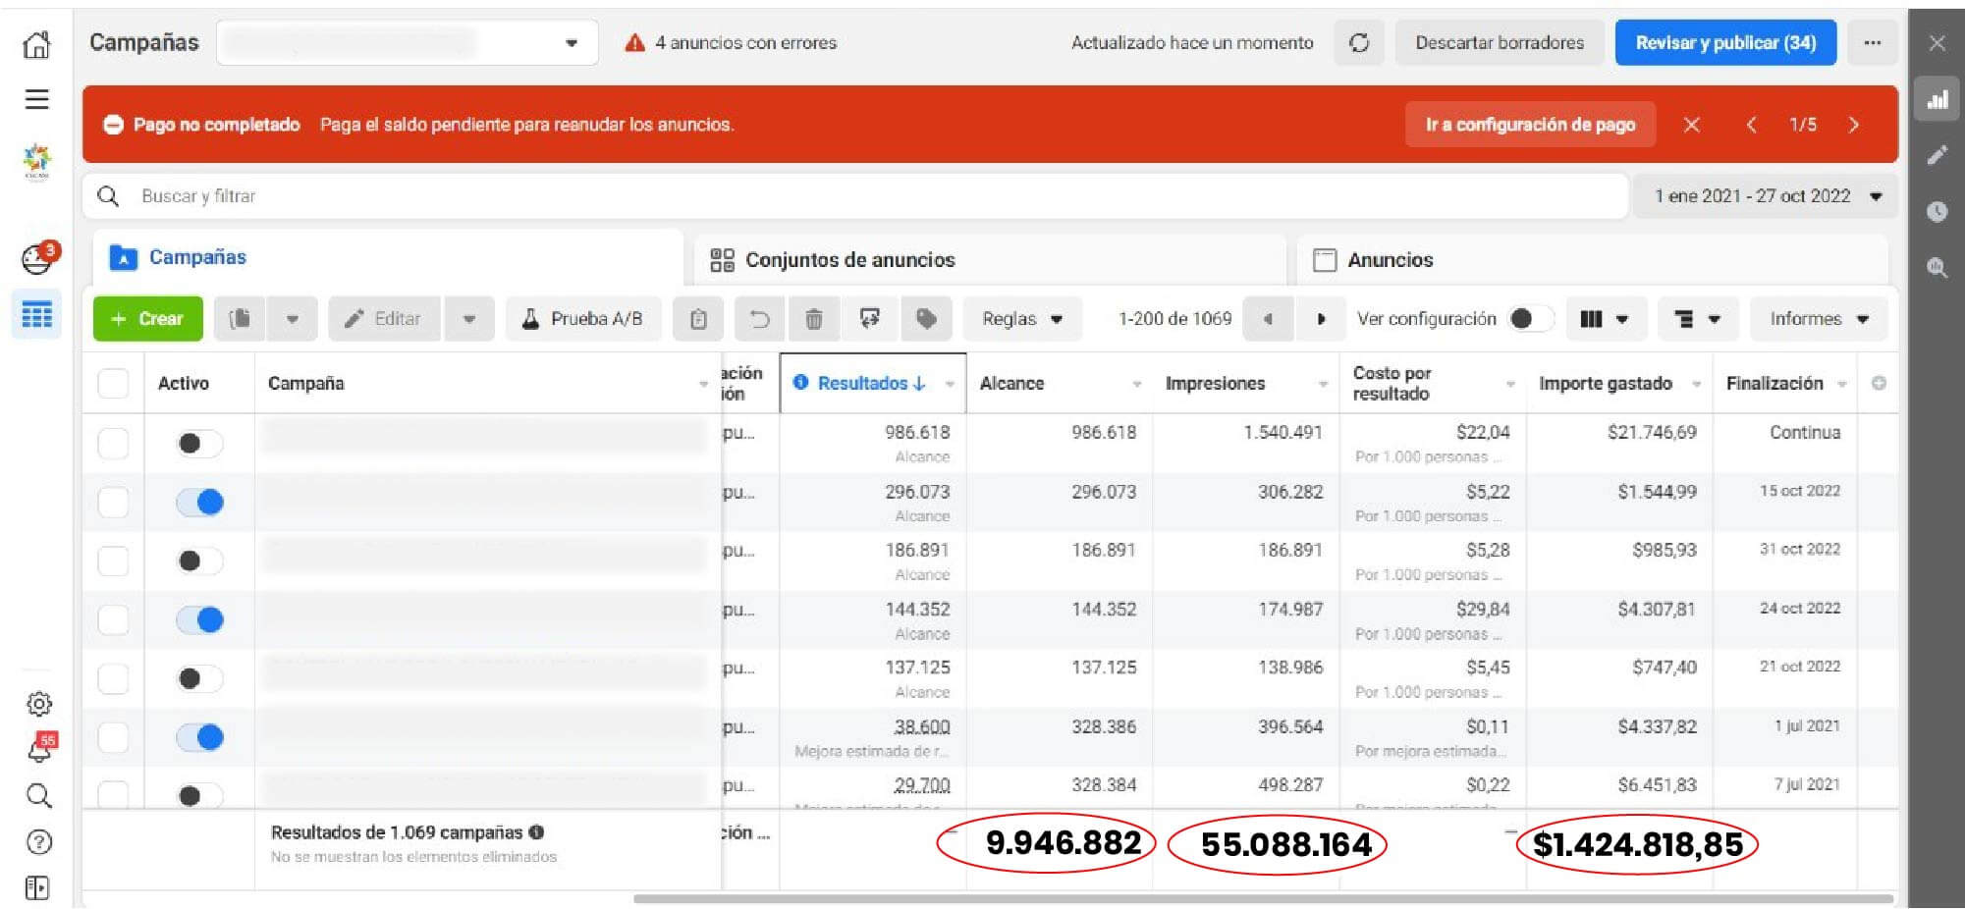Switch to Conjuntos de anuncios tab
The width and height of the screenshot is (1965, 909).
pos(990,260)
